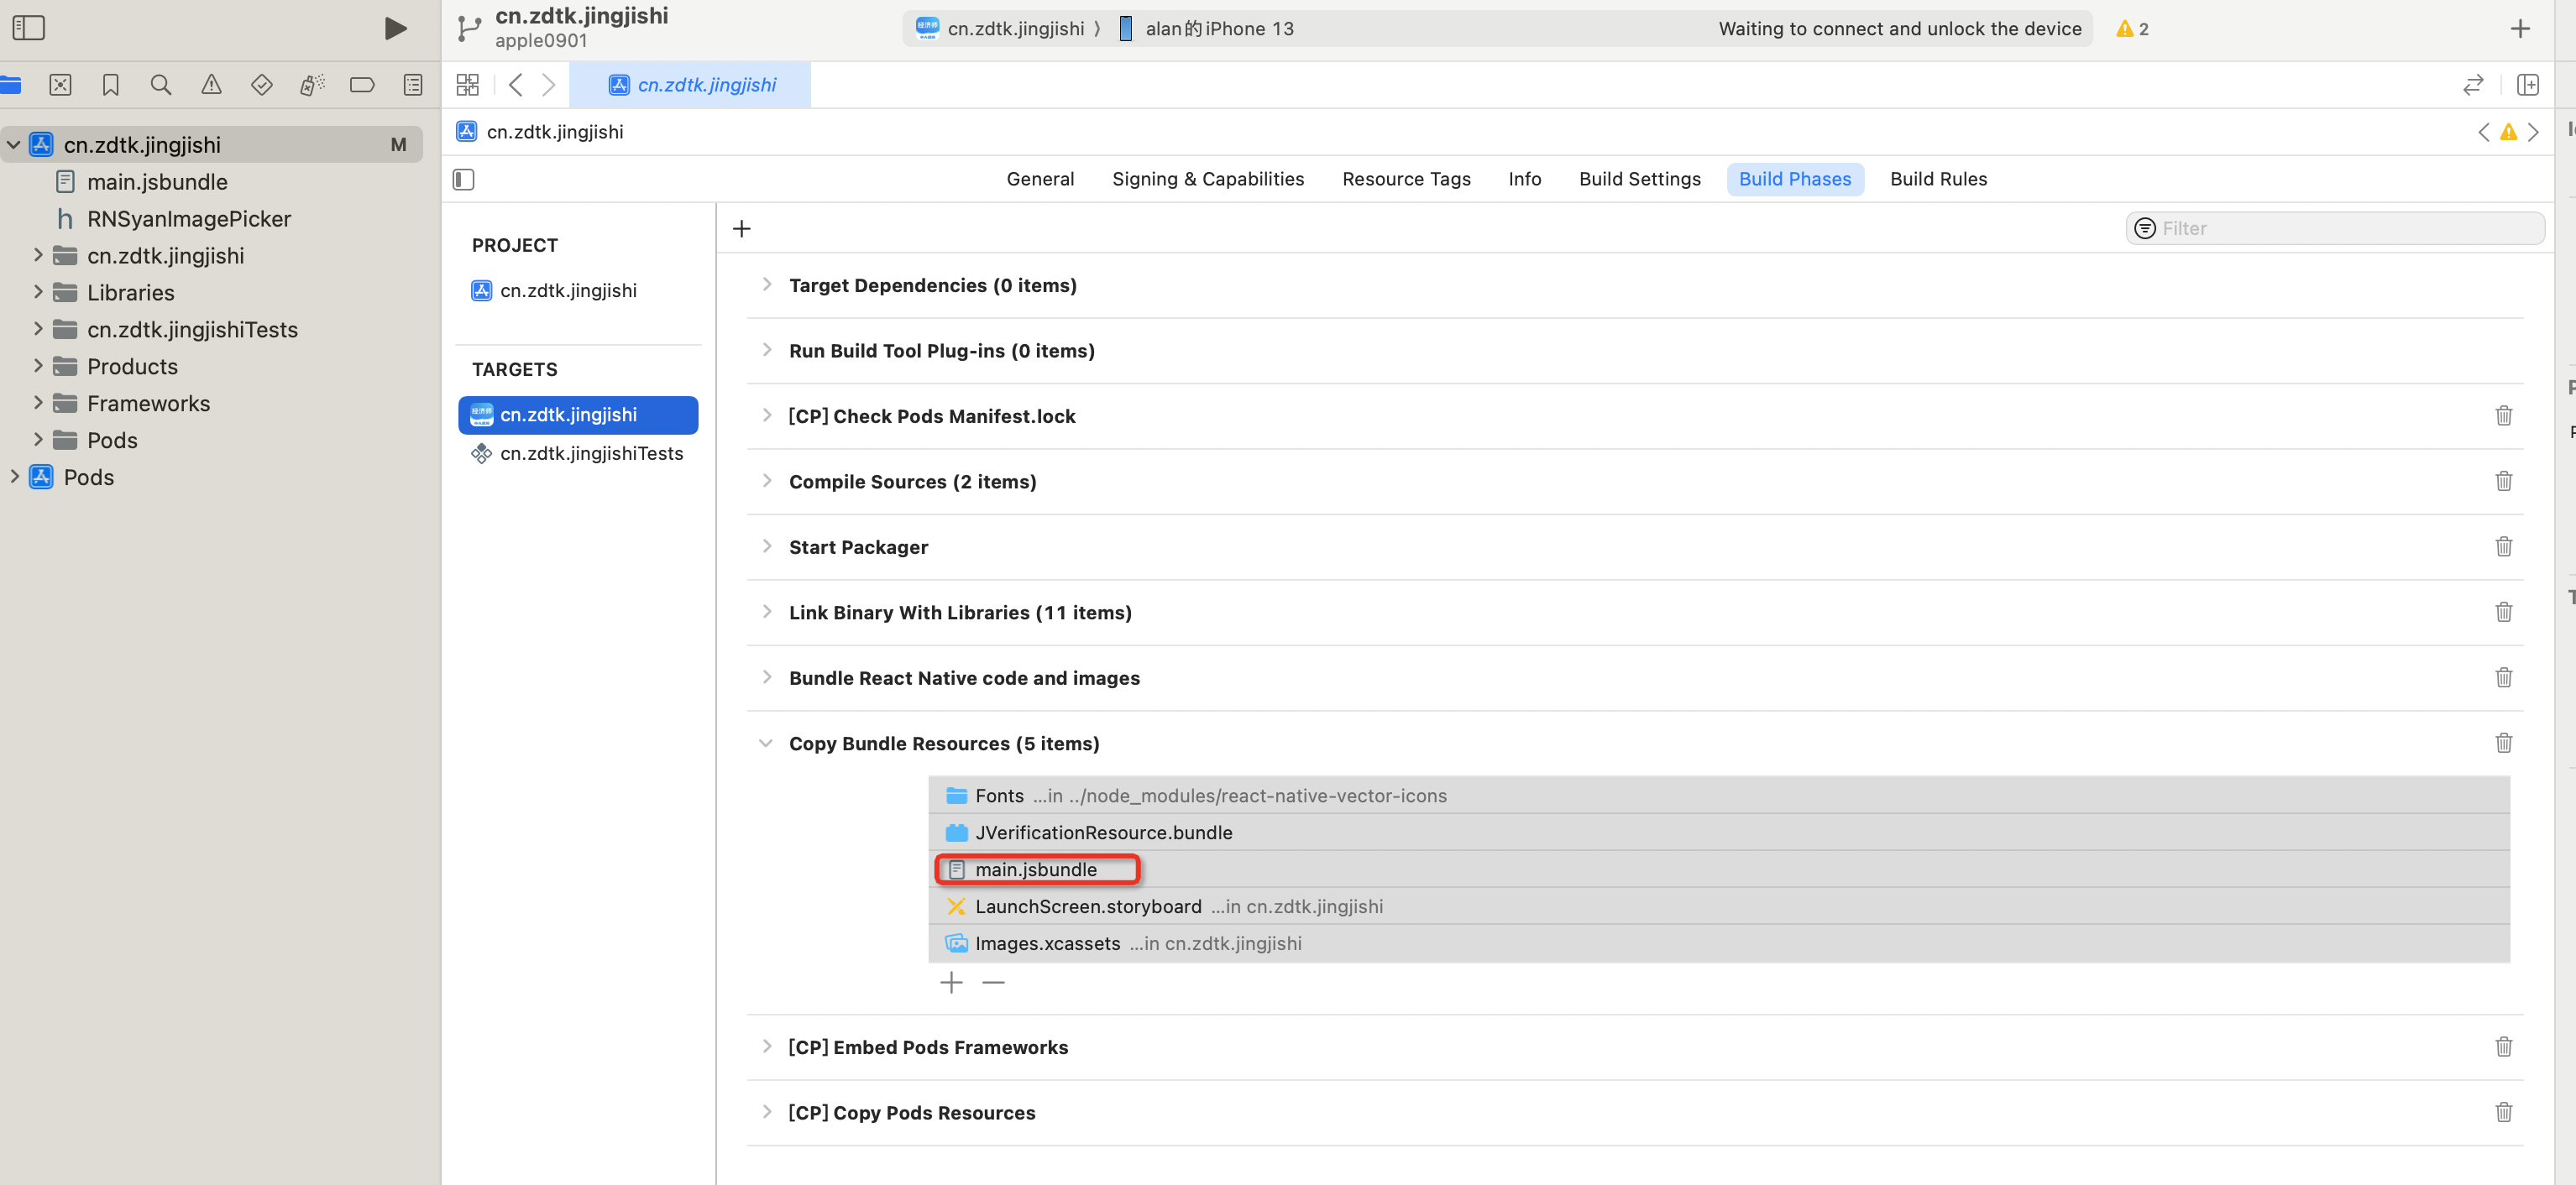This screenshot has height=1185, width=2576.
Task: Select cn.zdtk.jingjishiTests target
Action: tap(591, 454)
